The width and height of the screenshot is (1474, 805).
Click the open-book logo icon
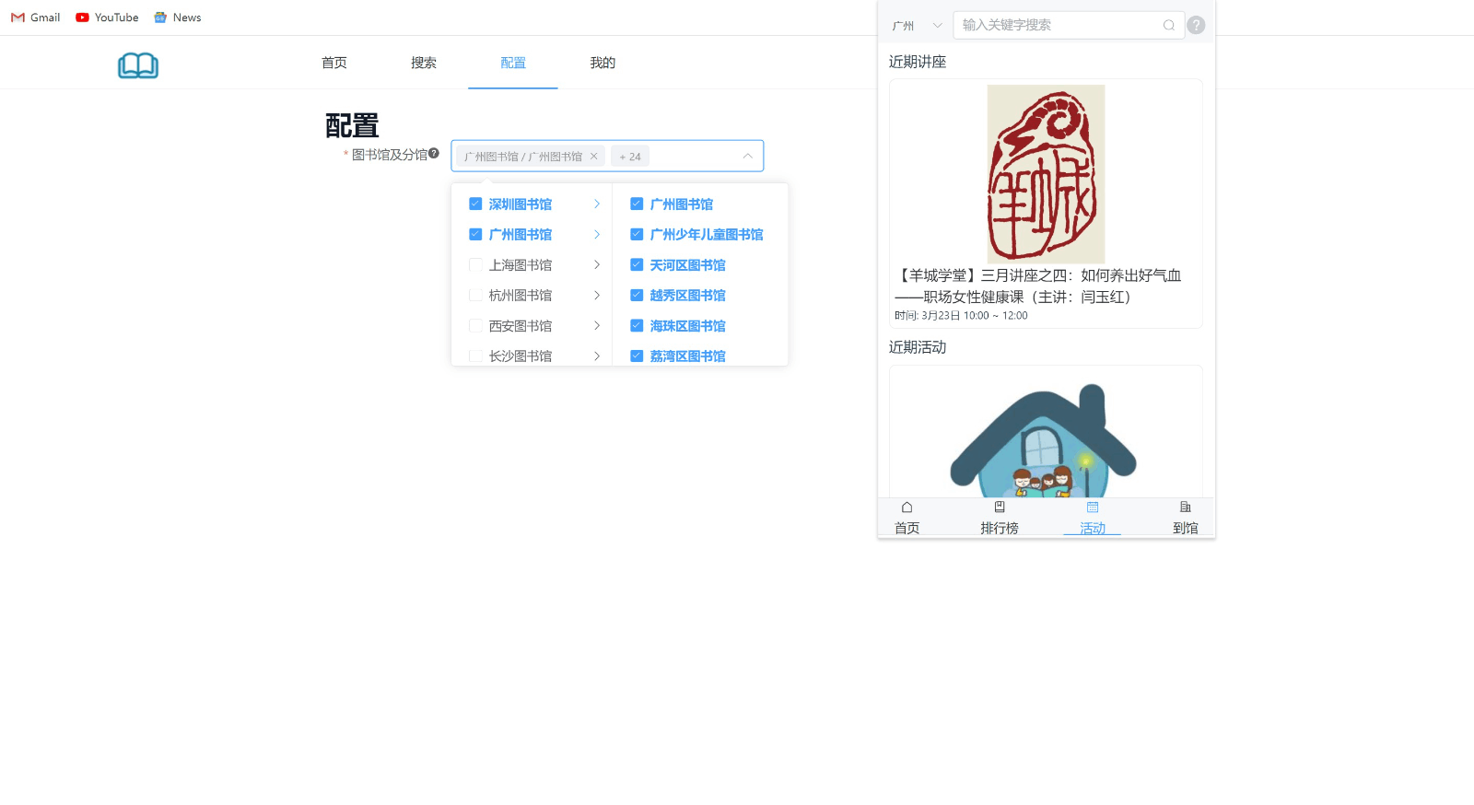click(138, 65)
